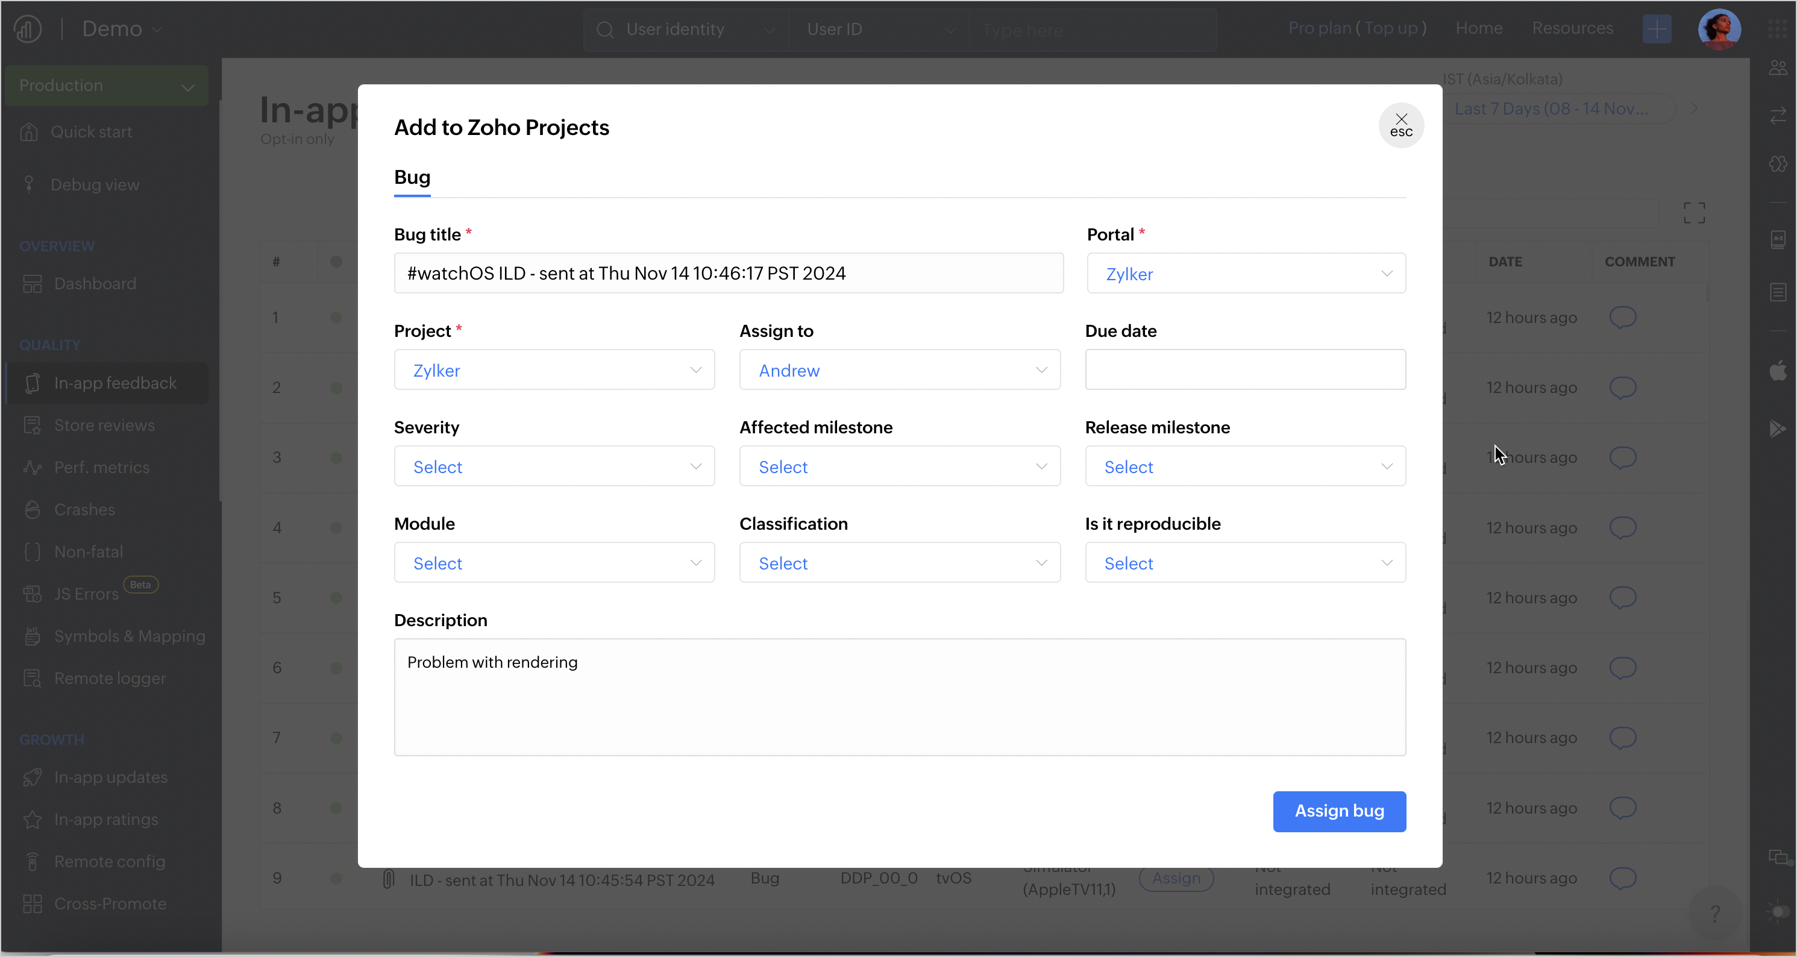Open the Is it reproducible dropdown
Viewport: 1797px width, 957px height.
(x=1244, y=562)
